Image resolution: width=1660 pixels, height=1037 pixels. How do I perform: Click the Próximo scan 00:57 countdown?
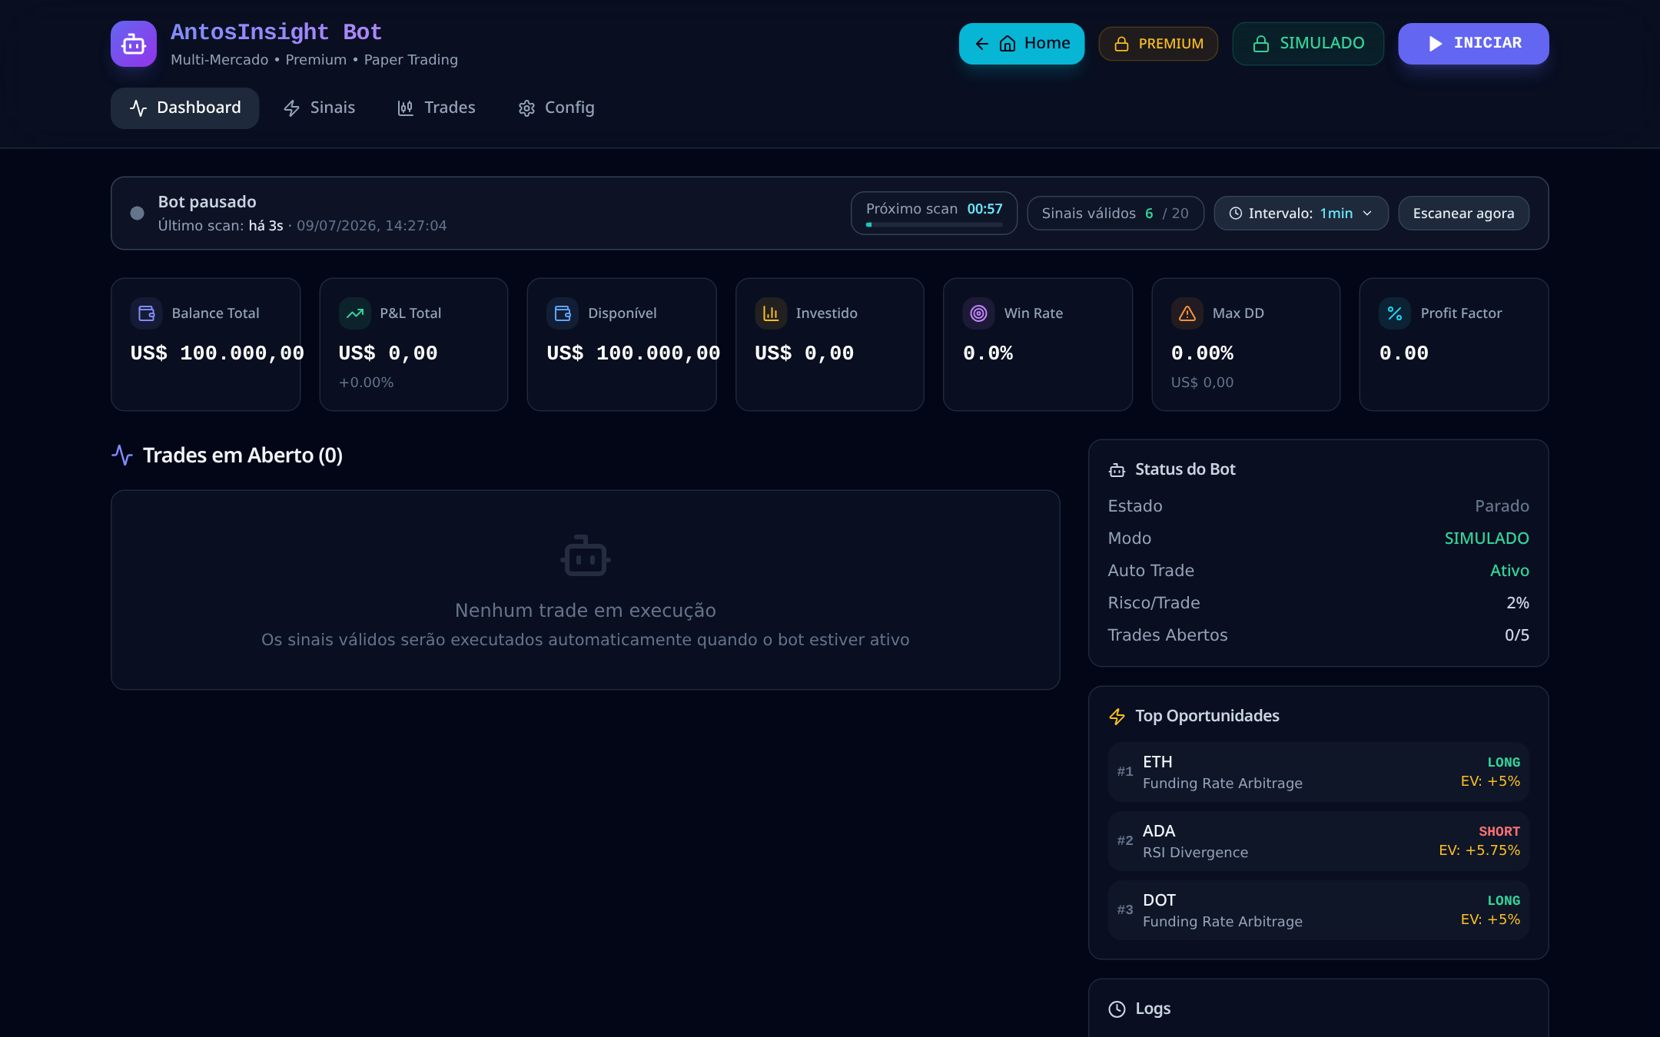tap(984, 209)
